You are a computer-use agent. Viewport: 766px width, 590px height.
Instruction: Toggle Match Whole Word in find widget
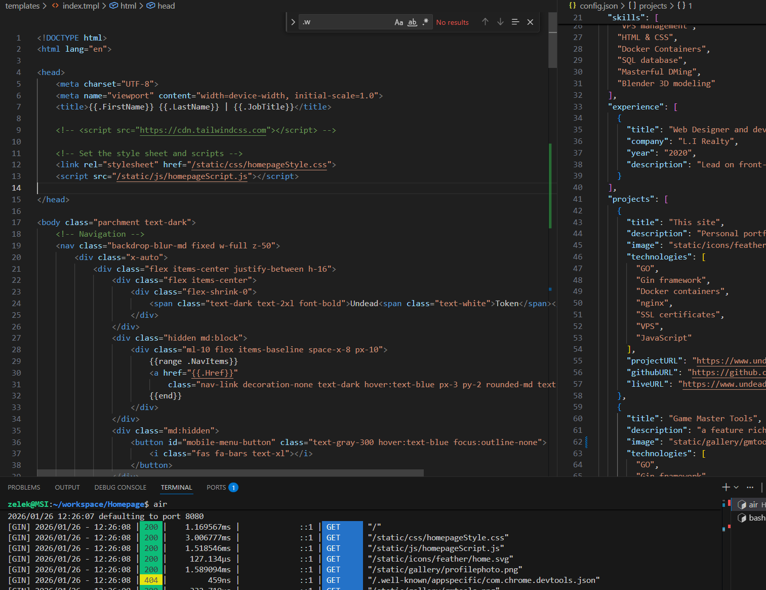[x=412, y=22]
